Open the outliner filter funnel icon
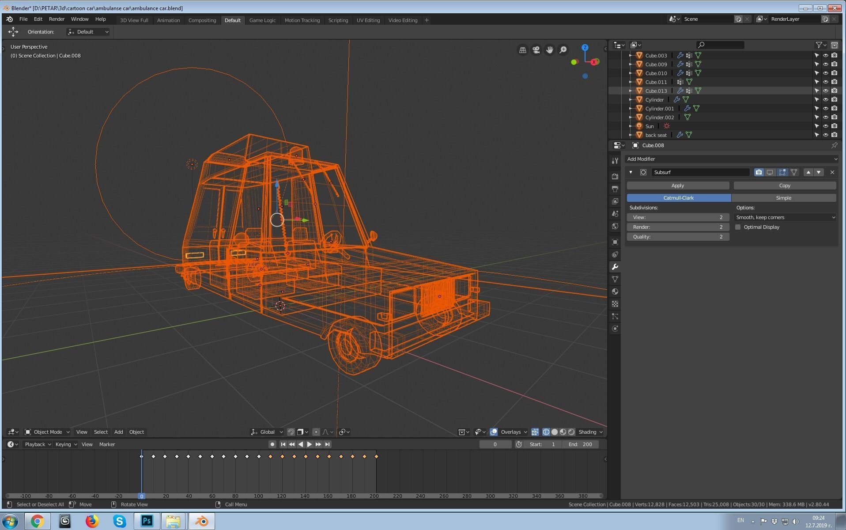Viewport: 846px width, 530px height. pyautogui.click(x=821, y=45)
